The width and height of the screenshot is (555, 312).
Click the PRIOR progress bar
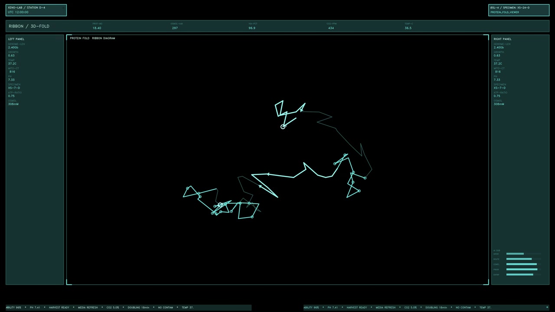pos(524,270)
